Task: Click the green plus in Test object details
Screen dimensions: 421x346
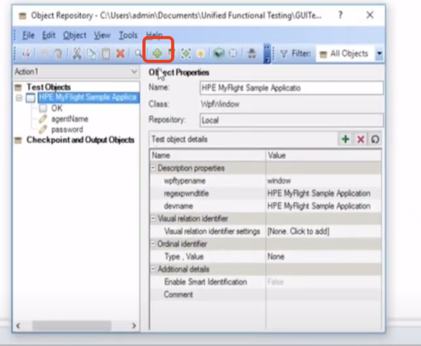Action: click(345, 139)
